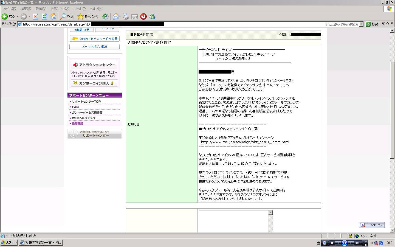Click the reply text area
395x247 pixels.
tap(234, 221)
